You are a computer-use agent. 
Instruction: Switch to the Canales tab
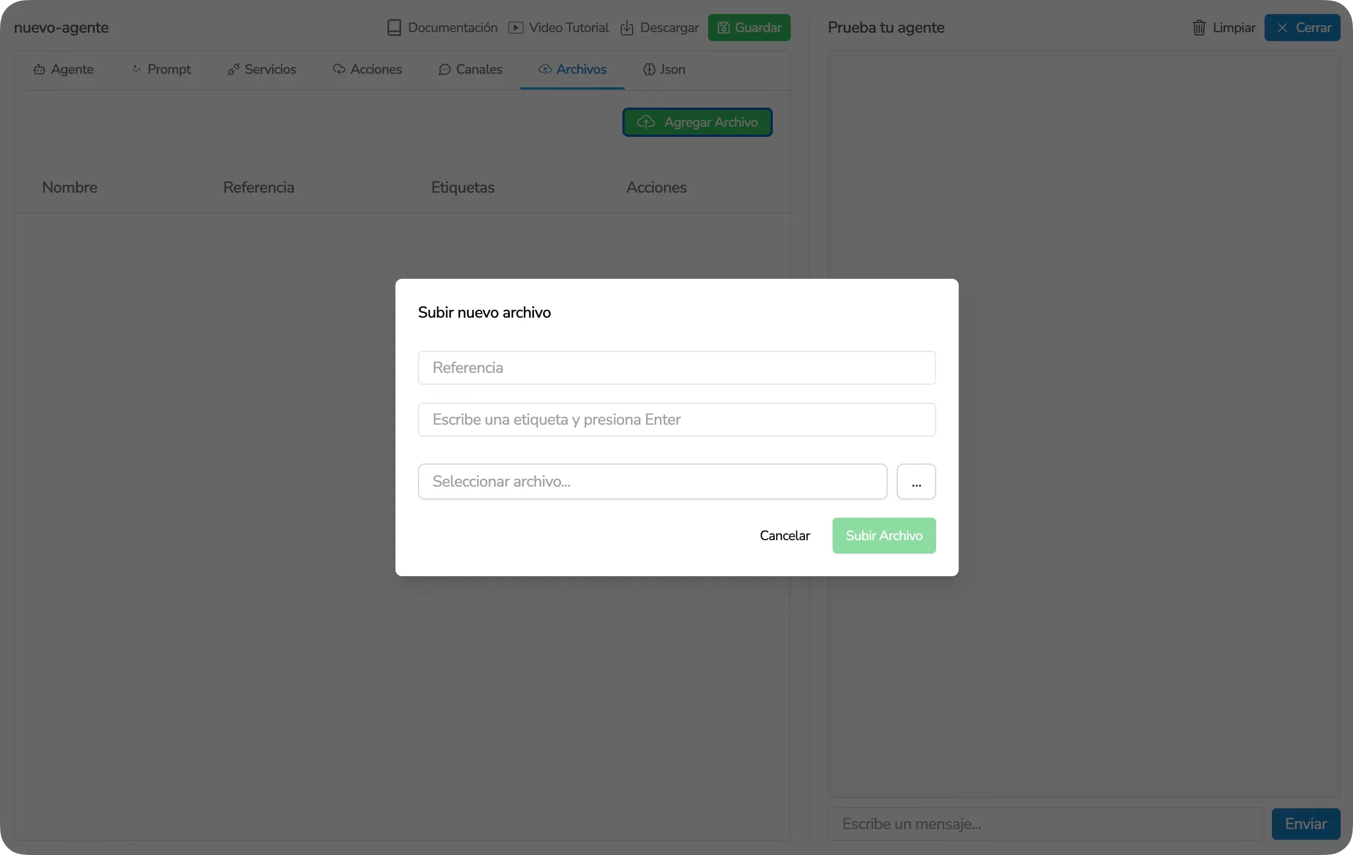click(x=470, y=69)
